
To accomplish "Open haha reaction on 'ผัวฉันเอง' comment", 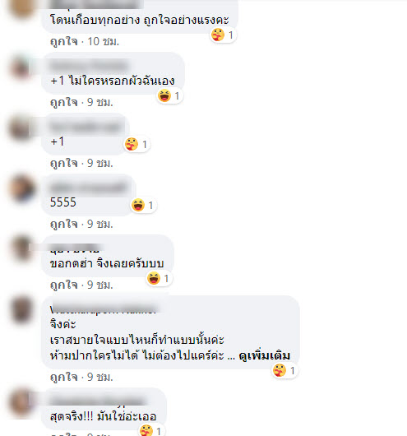I will tap(169, 96).
